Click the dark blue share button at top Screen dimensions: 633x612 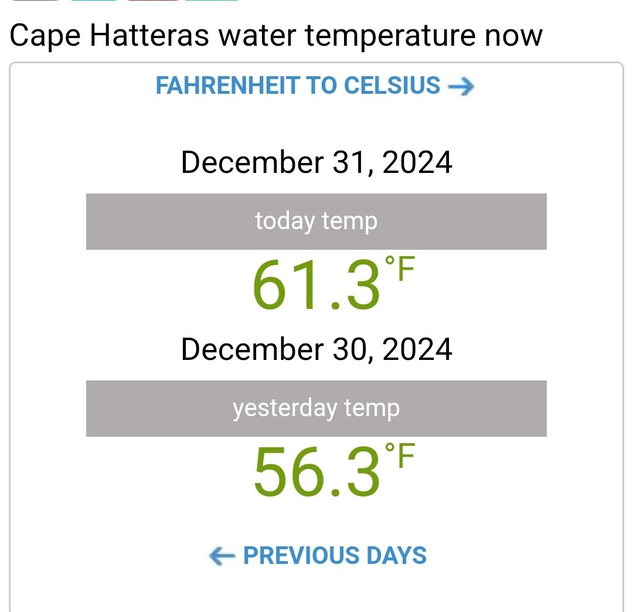[35, 1]
